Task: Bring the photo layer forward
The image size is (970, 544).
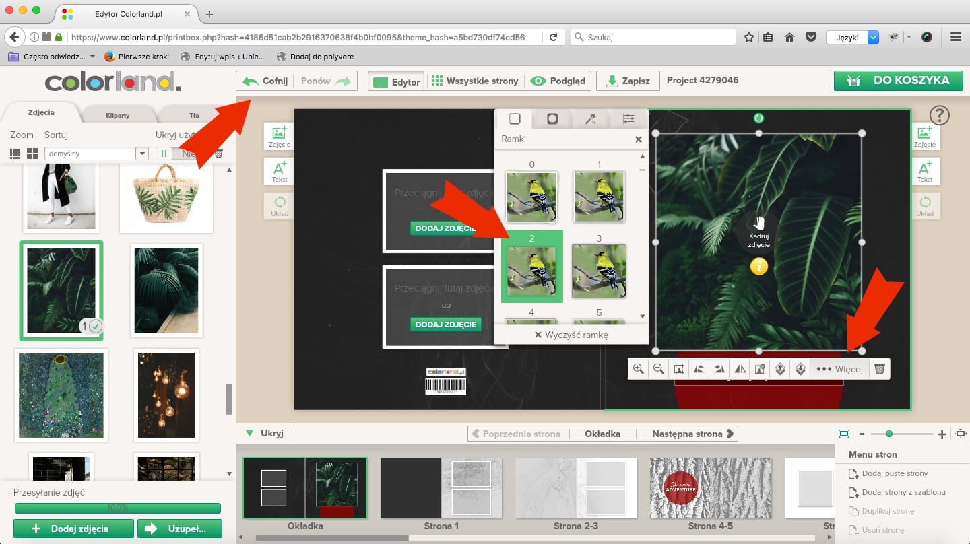Action: pos(780,368)
